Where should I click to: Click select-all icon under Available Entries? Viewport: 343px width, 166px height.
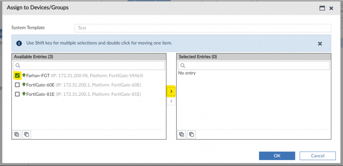point(17,135)
